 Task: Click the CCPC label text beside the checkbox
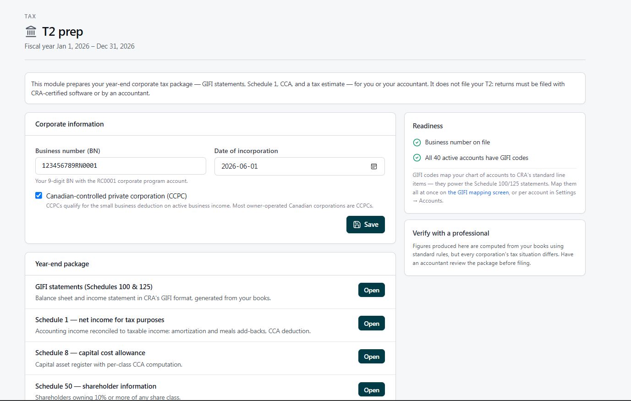(x=116, y=196)
